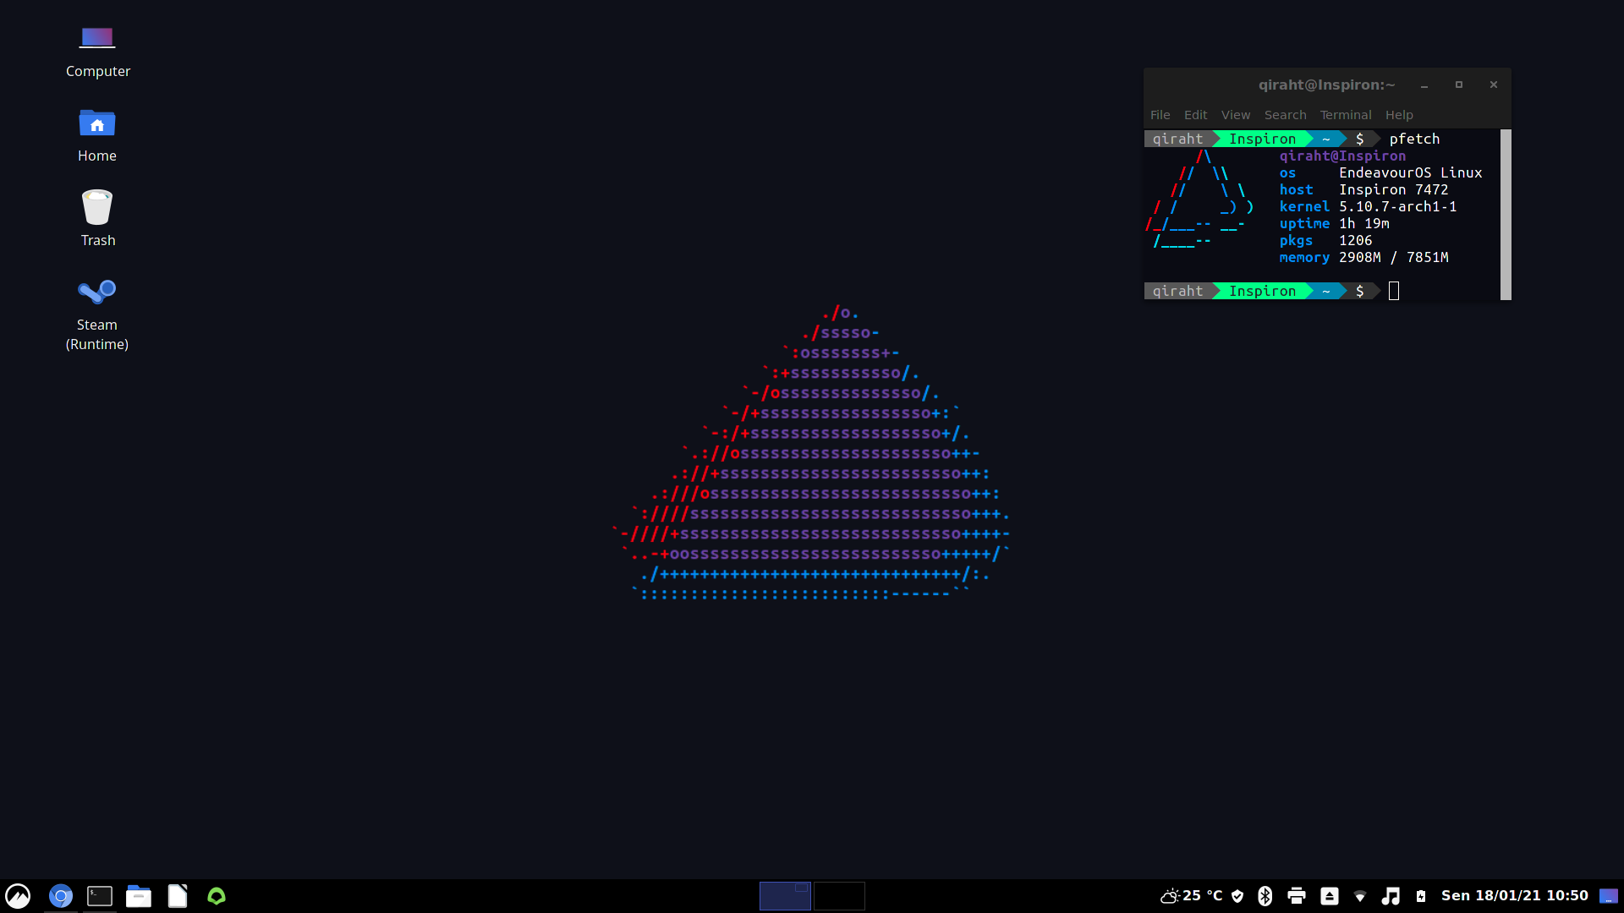Screen dimensions: 1624x913
Task: Open the battery power tray icon
Action: click(x=1421, y=896)
